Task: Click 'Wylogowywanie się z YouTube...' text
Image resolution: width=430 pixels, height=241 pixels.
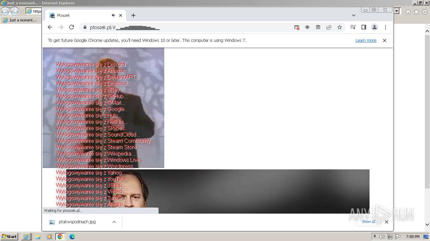Action: 93,179
